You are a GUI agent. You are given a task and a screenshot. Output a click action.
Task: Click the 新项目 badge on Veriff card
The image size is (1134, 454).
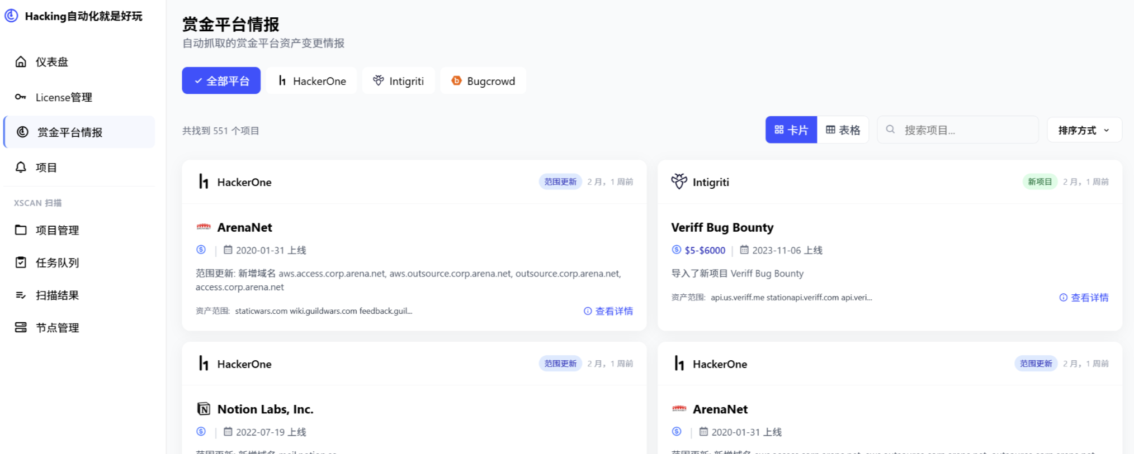[1039, 181]
